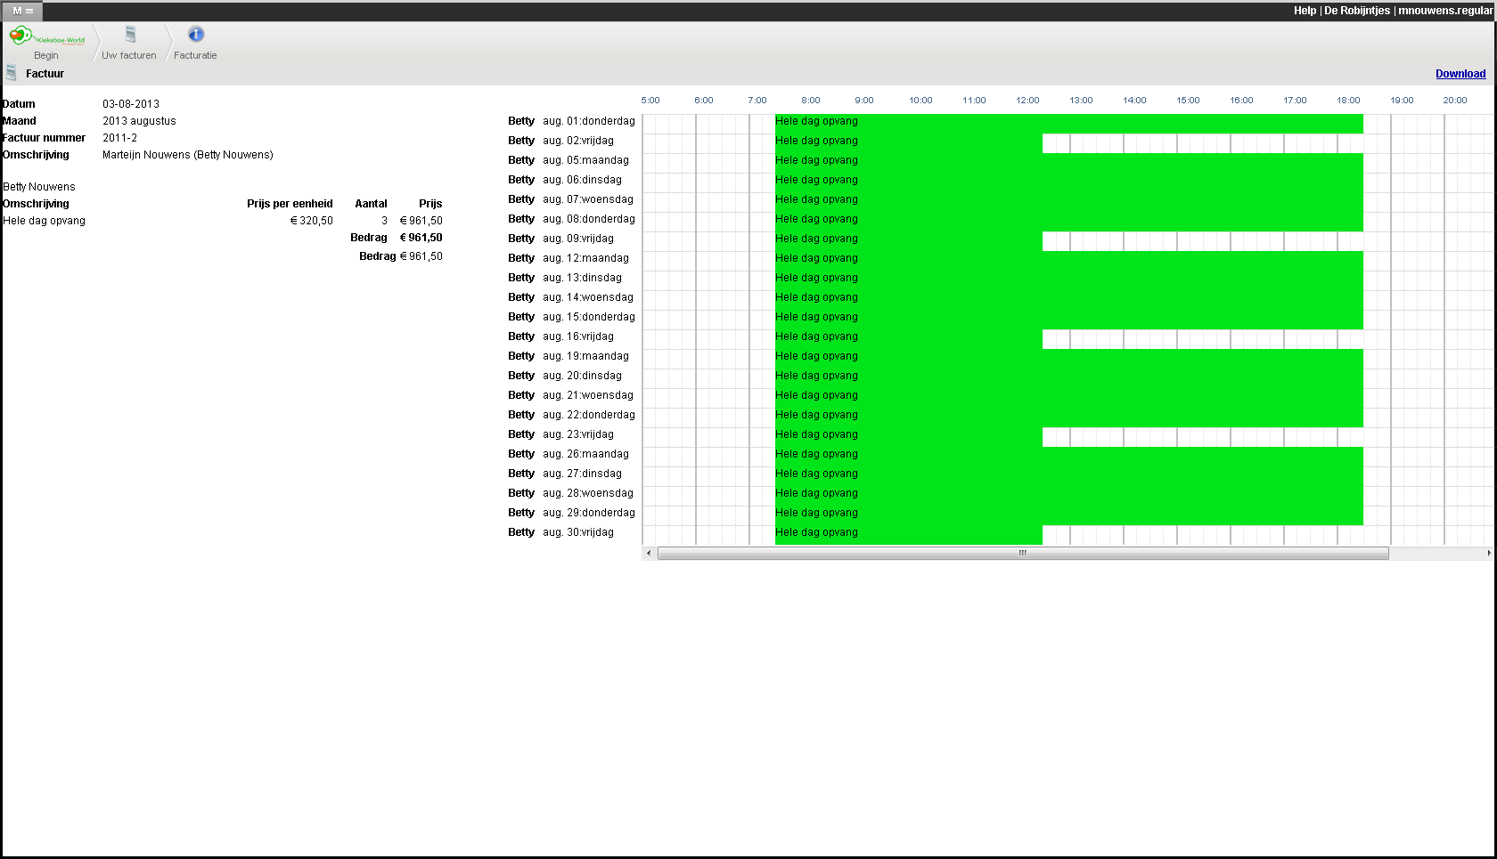Click the 12:00 time header
The image size is (1497, 859).
(x=1027, y=101)
